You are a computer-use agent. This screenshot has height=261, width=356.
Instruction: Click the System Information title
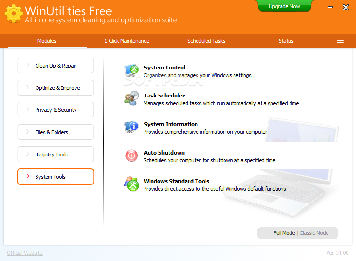pyautogui.click(x=171, y=124)
